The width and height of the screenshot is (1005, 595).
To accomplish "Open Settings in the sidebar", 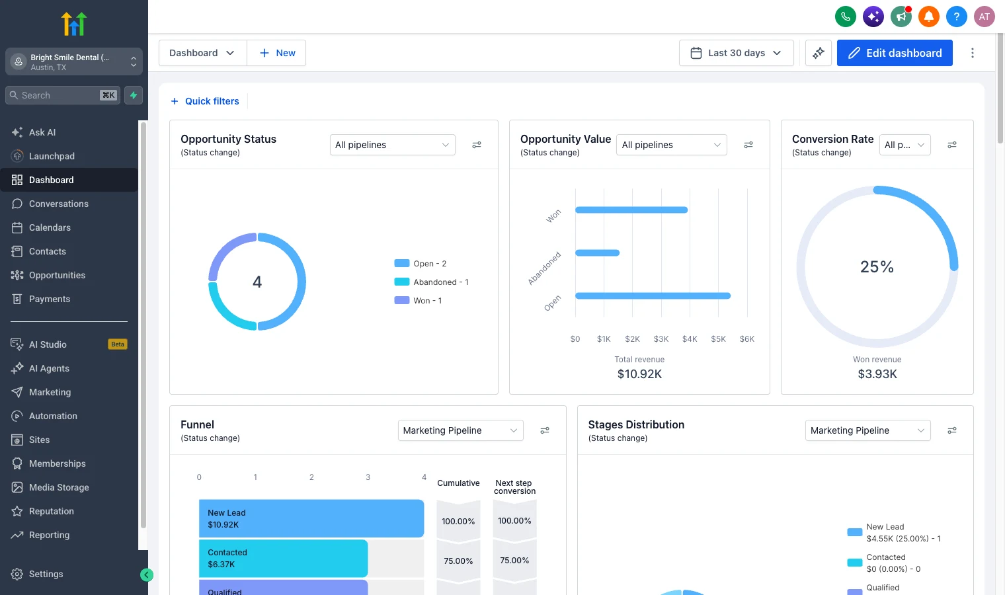I will tap(69, 574).
